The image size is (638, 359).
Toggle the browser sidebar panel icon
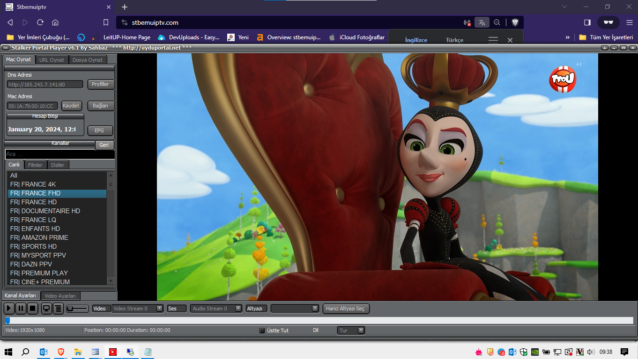[x=587, y=22]
